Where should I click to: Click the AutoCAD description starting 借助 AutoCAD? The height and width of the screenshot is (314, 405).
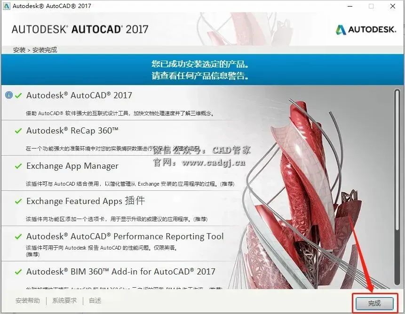point(120,113)
